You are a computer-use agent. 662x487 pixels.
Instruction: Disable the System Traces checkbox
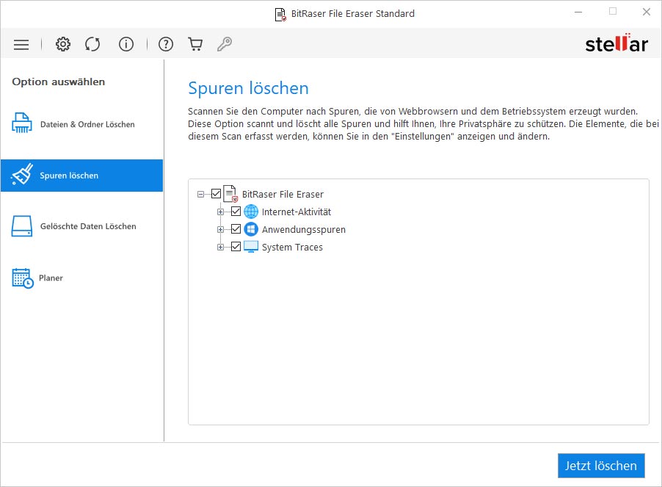(x=236, y=247)
